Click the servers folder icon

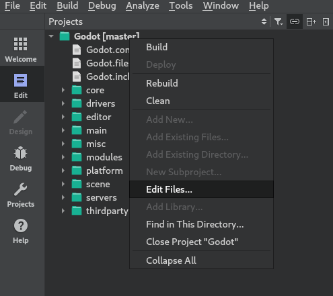pos(77,197)
